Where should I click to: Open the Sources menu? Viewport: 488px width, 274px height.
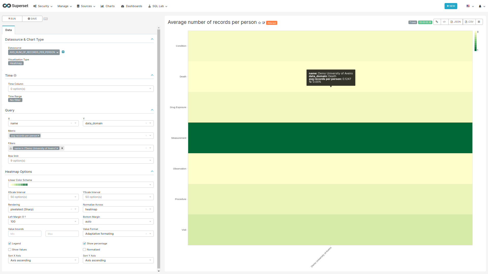(x=86, y=6)
